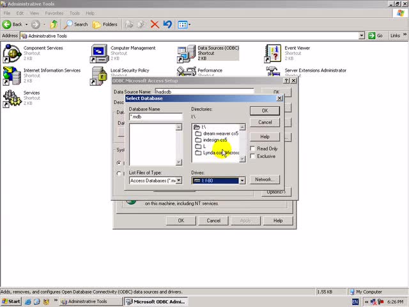Viewport: 409px width, 307px height.
Task: Click OK in ODBC Administrator window
Action: point(181,221)
